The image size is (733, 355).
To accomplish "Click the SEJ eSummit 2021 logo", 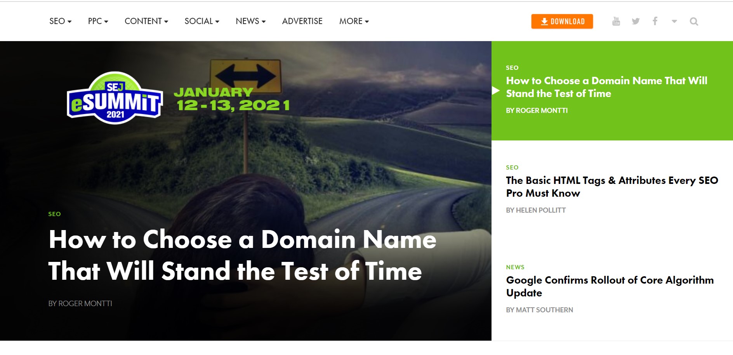I will click(x=114, y=98).
